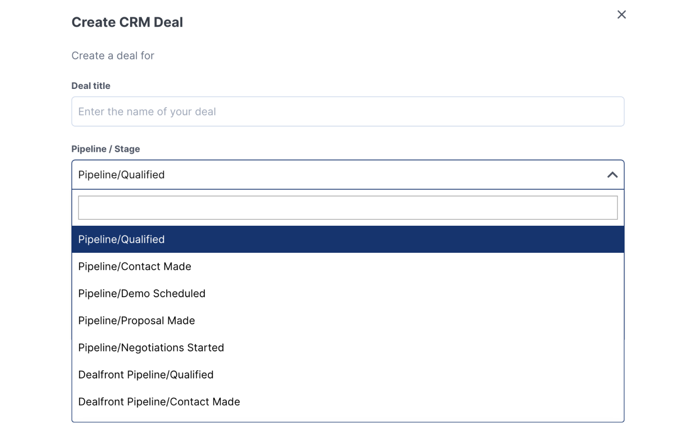Pick Dealfront Pipeline/Contact Made option
Image resolution: width=696 pixels, height=435 pixels.
point(159,402)
